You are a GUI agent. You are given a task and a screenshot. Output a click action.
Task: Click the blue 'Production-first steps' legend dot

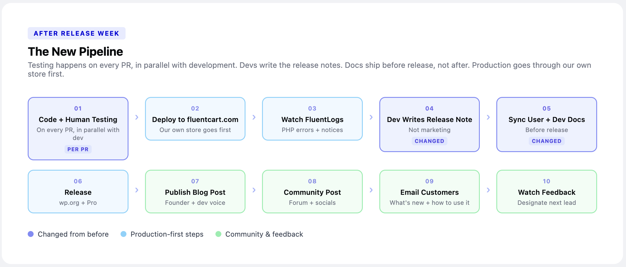pyautogui.click(x=123, y=234)
